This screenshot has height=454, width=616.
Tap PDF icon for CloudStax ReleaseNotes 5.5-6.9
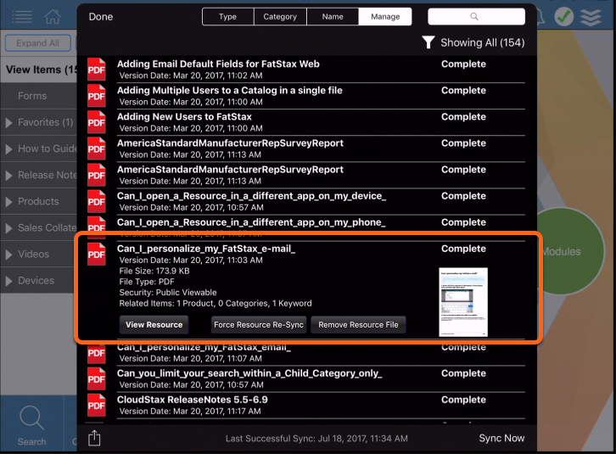96,405
